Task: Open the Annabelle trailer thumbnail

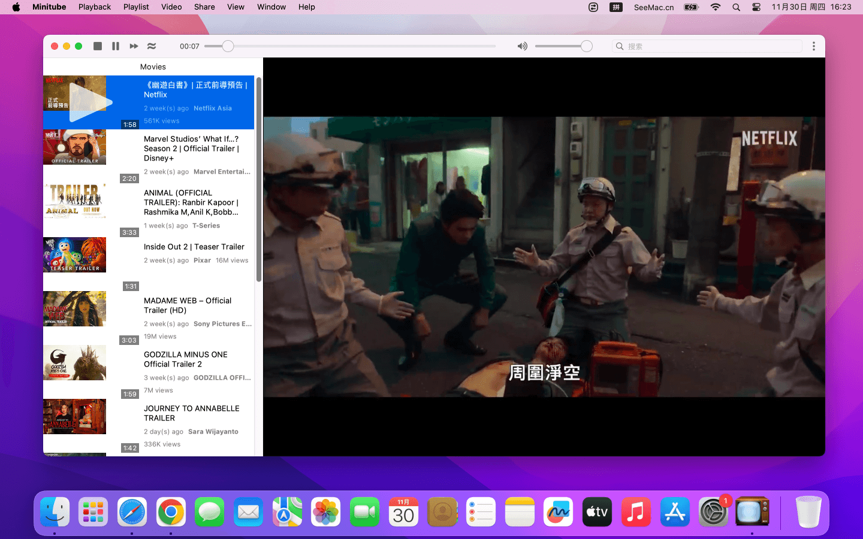Action: [74, 417]
